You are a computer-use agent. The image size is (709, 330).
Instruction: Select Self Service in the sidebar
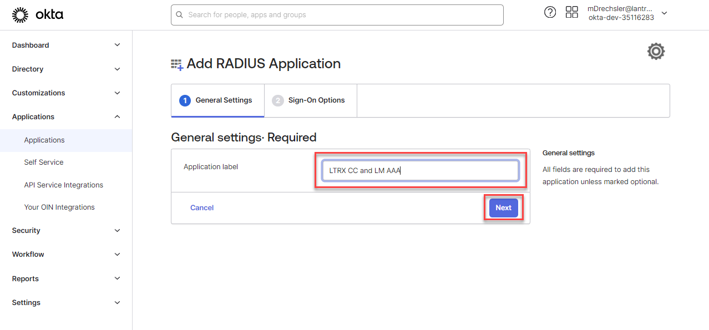[44, 163]
